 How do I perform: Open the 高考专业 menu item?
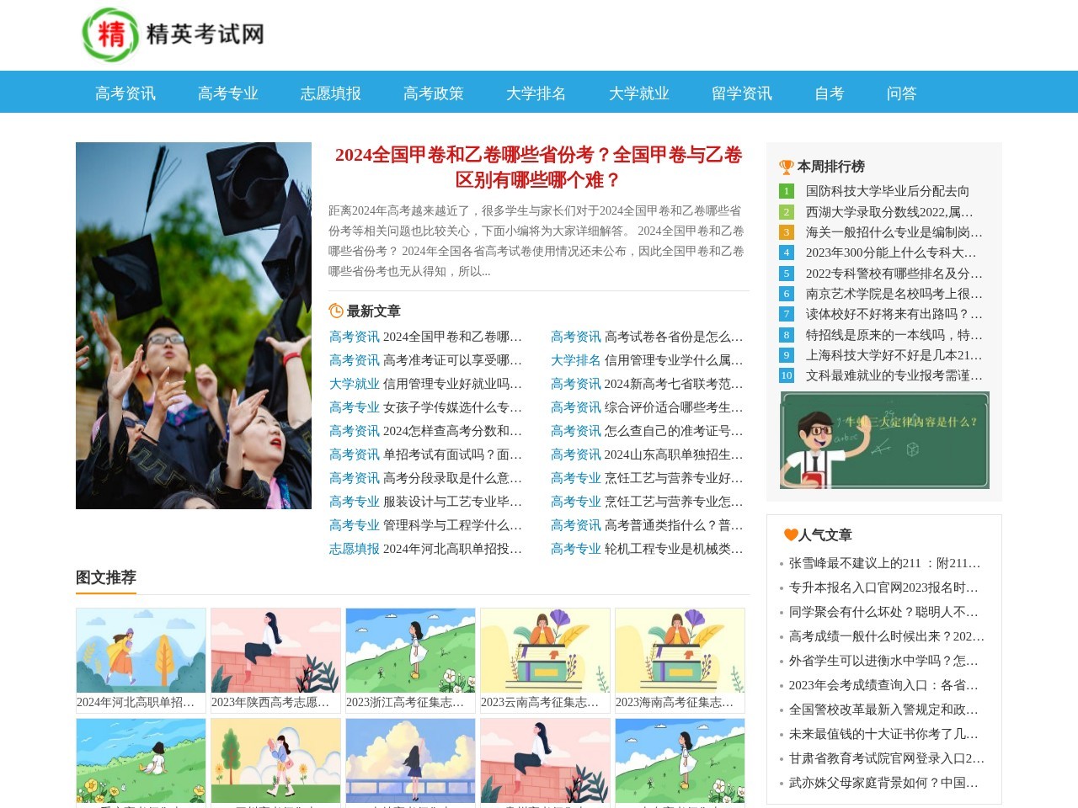click(228, 93)
